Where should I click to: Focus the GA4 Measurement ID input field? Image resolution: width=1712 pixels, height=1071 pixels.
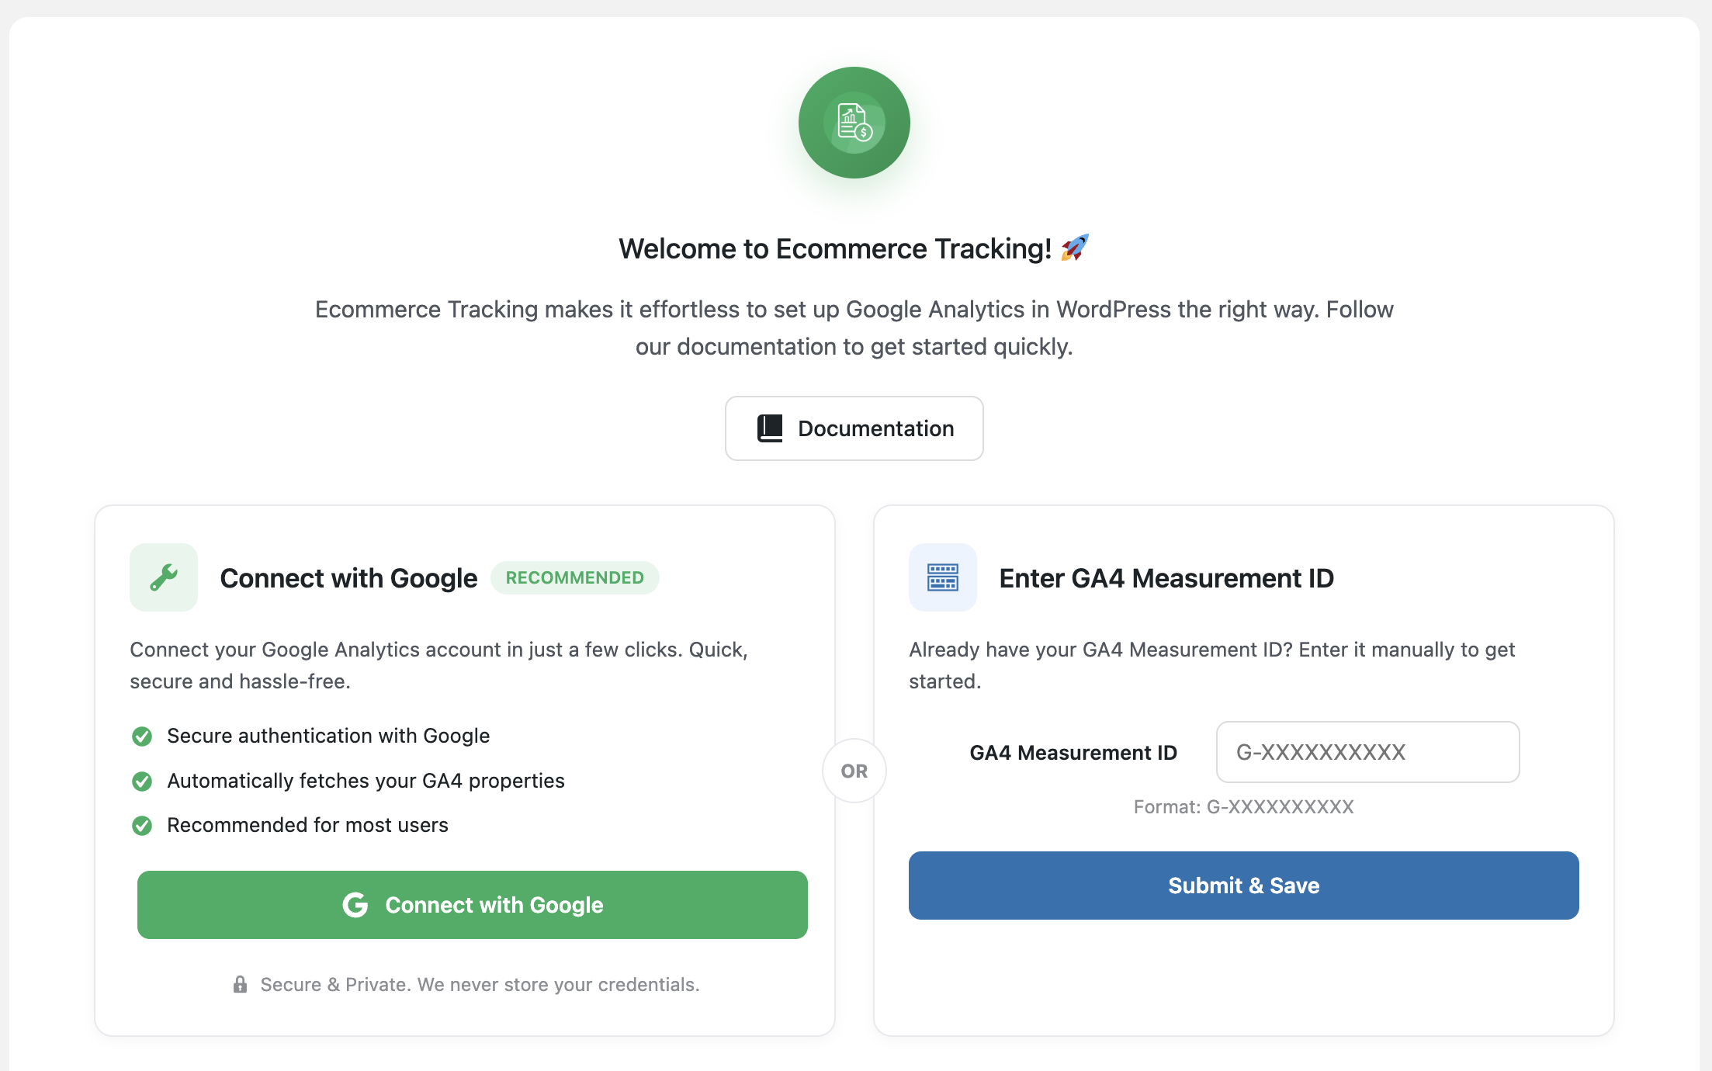(x=1368, y=752)
